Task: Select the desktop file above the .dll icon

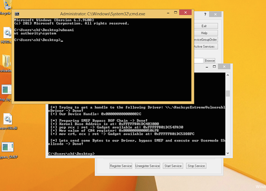Action: pyautogui.click(x=7, y=91)
